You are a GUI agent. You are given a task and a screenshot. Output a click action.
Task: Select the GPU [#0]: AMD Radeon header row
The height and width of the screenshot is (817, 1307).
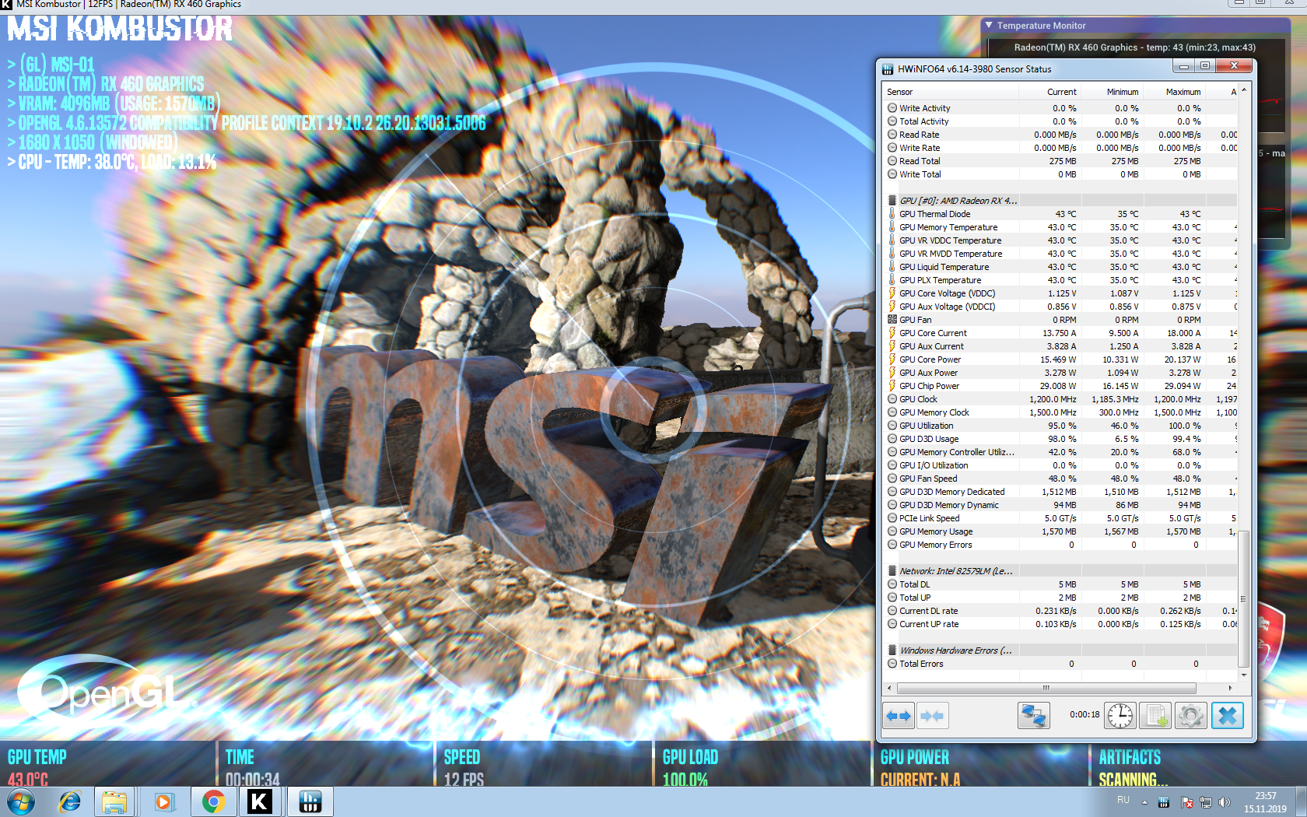[x=1061, y=201]
